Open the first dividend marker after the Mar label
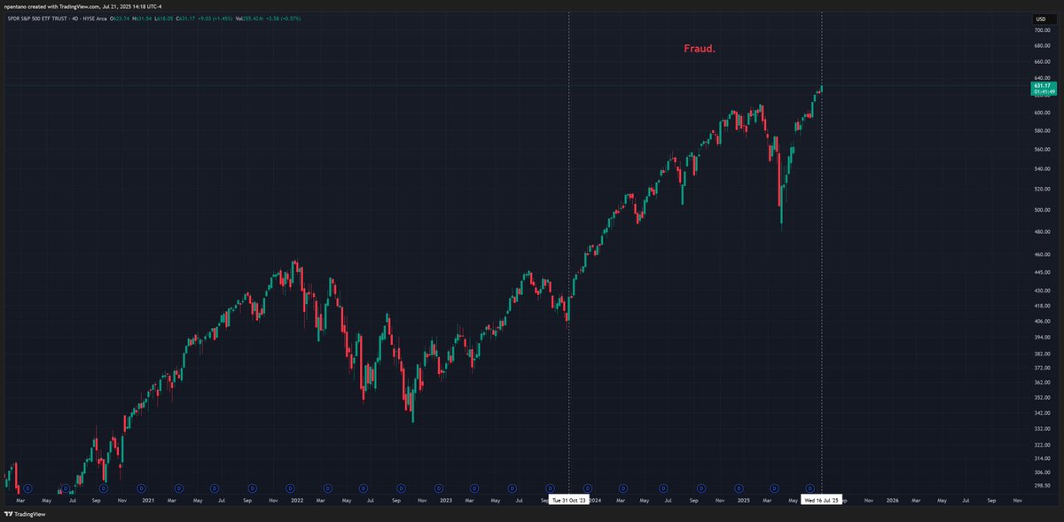 click(x=28, y=487)
